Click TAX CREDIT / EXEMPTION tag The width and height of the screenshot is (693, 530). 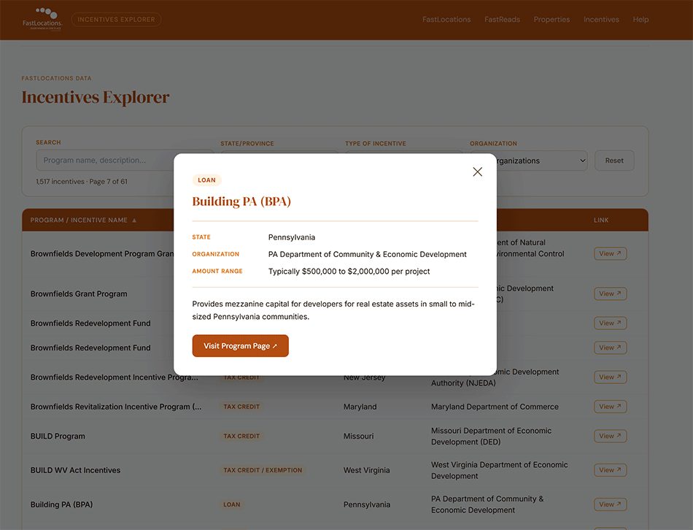[263, 470]
